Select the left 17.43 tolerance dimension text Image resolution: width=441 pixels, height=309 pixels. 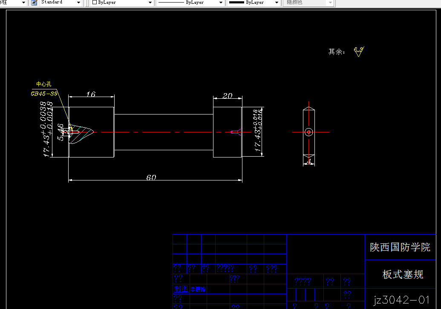click(46, 129)
